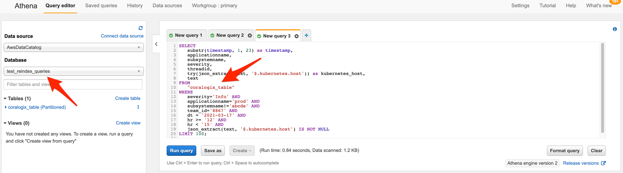The image size is (623, 173).
Task: Collapse the Views section
Action: tap(5, 123)
